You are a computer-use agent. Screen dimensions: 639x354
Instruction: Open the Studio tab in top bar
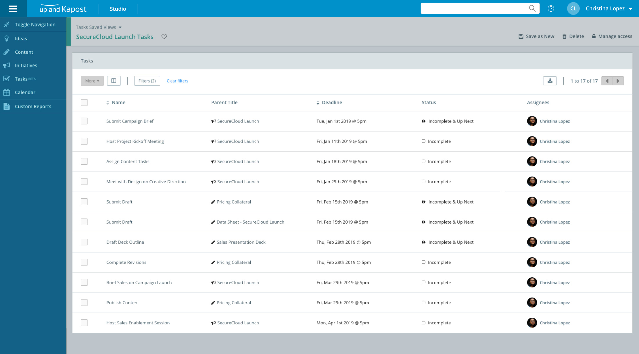[x=118, y=9]
